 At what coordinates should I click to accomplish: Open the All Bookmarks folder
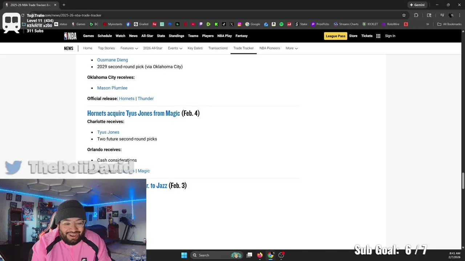coord(449,24)
